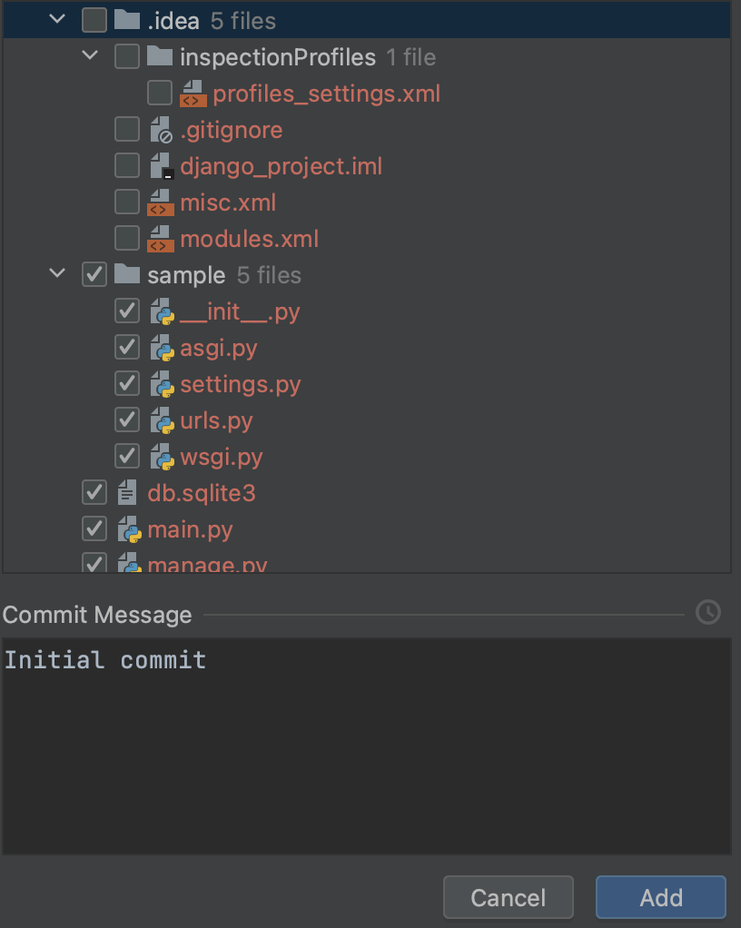Image resolution: width=741 pixels, height=928 pixels.
Task: Select the profiles_settings.xml file name
Action: coord(327,94)
